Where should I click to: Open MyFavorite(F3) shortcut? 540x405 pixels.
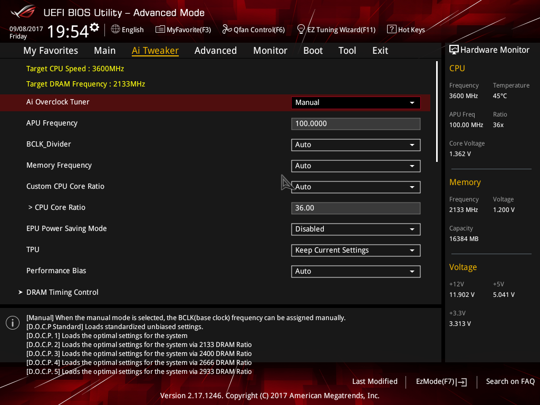[183, 30]
